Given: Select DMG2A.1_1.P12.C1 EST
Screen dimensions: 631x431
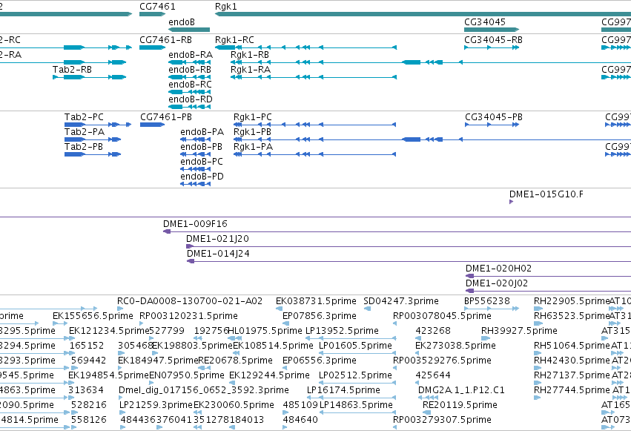Looking at the screenshot, I should coord(461,390).
